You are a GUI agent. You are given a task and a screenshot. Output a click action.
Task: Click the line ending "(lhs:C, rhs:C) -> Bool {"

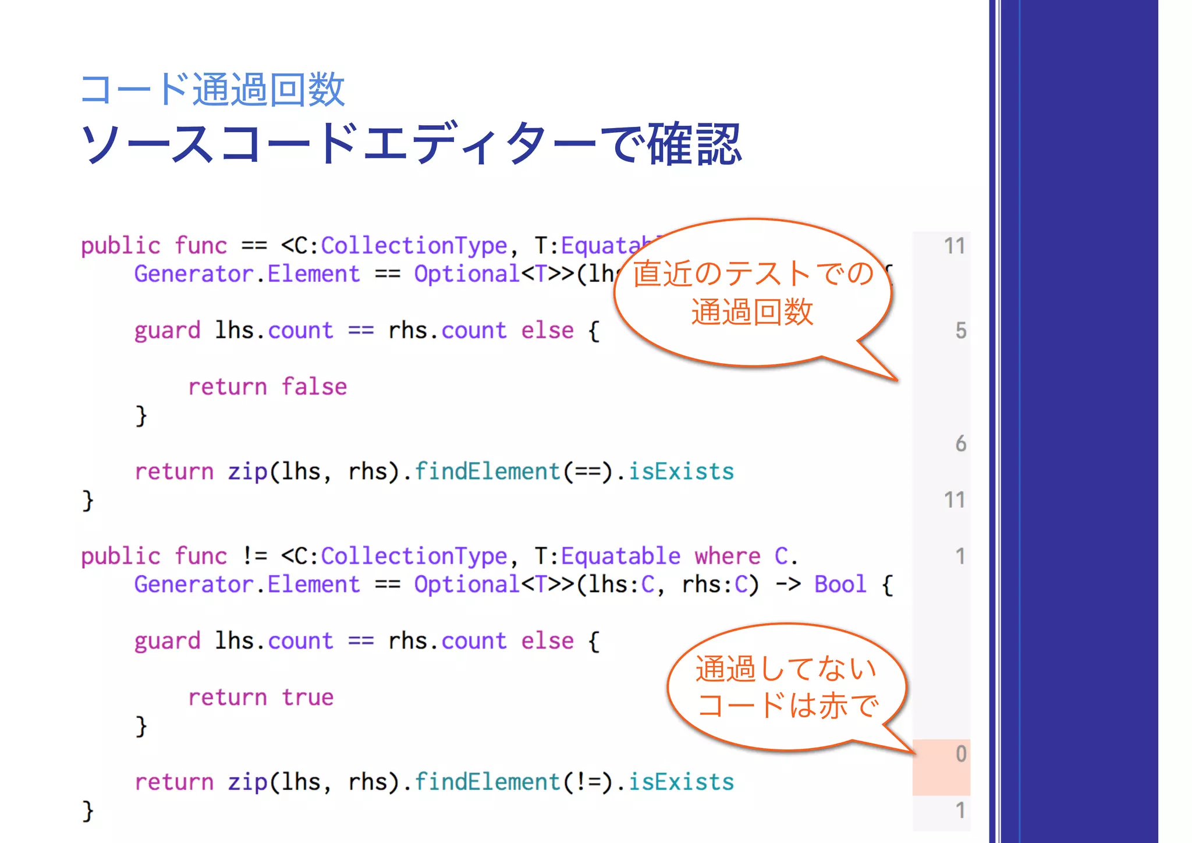pyautogui.click(x=514, y=584)
